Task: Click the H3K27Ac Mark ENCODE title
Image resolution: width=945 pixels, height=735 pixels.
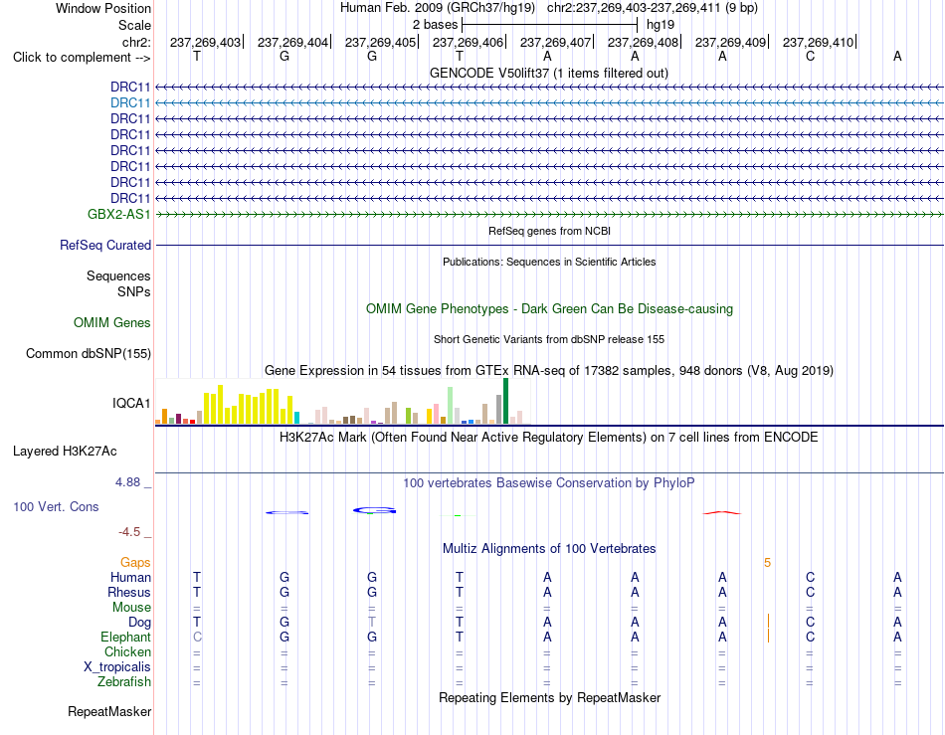Action: point(549,437)
